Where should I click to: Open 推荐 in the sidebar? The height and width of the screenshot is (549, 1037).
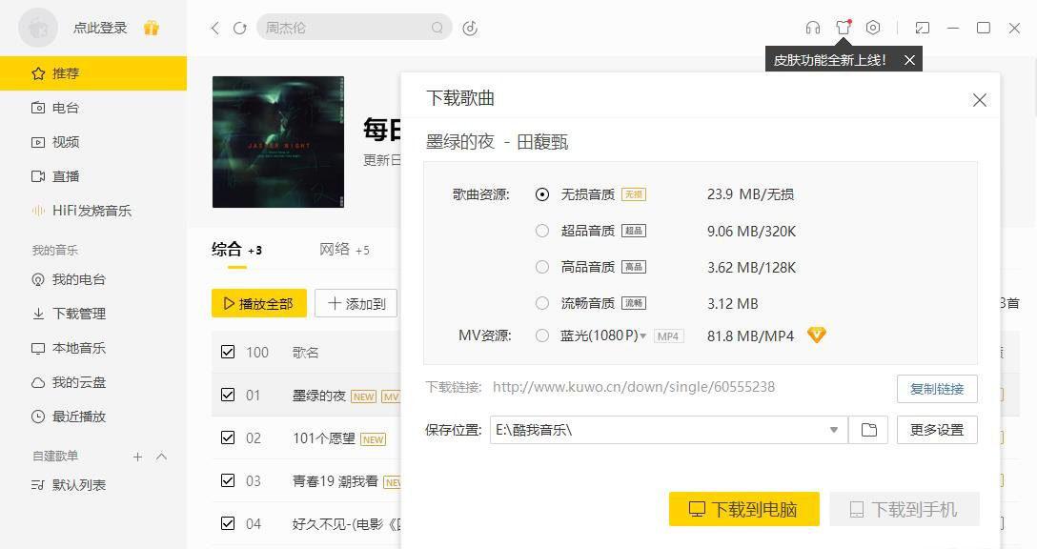(93, 73)
